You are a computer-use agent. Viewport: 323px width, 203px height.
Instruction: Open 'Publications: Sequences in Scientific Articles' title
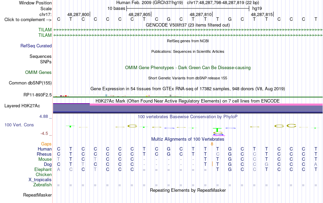[188, 51]
